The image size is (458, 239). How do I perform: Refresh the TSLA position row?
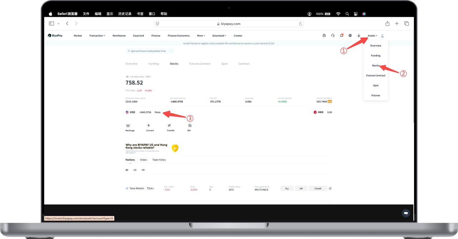click(330, 188)
